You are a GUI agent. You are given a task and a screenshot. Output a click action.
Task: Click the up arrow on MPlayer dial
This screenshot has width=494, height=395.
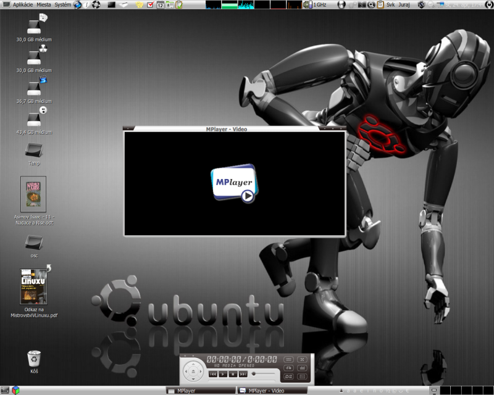click(x=193, y=364)
